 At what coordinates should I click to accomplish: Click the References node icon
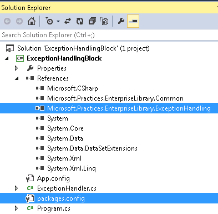point(30,78)
